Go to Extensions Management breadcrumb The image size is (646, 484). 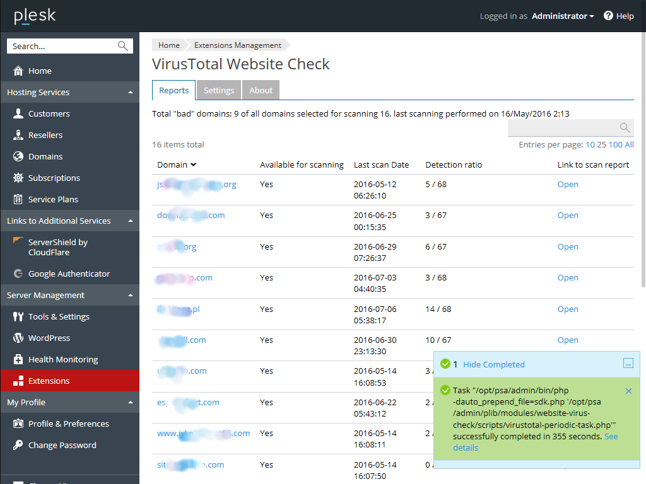pyautogui.click(x=238, y=45)
